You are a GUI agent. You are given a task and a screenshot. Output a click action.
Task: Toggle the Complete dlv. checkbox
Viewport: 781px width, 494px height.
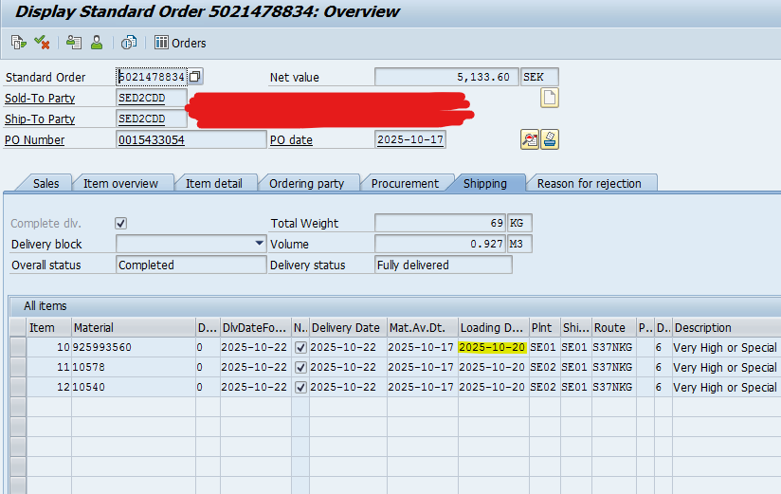pyautogui.click(x=120, y=224)
